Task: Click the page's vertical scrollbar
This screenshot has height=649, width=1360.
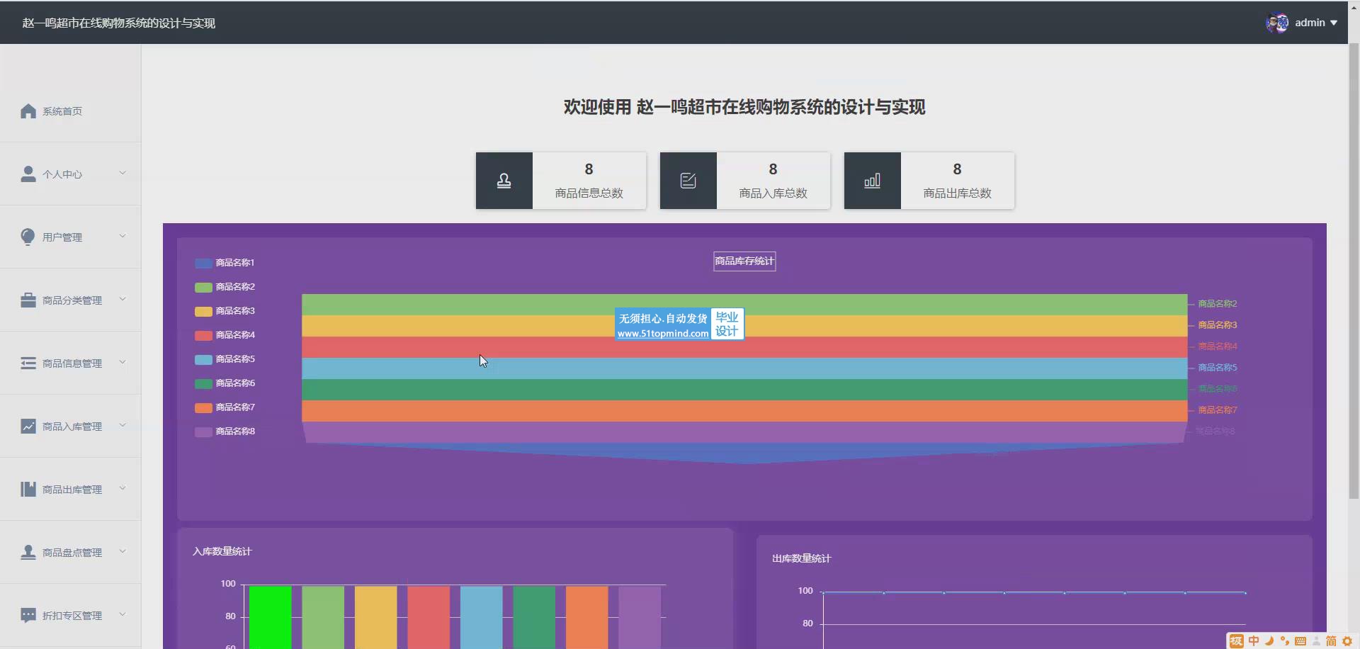Action: coord(1354,271)
